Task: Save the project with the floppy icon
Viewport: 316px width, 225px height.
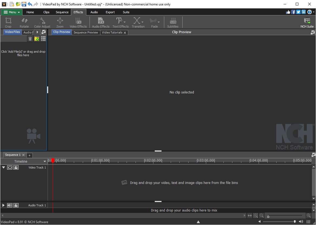Action: coord(24,4)
